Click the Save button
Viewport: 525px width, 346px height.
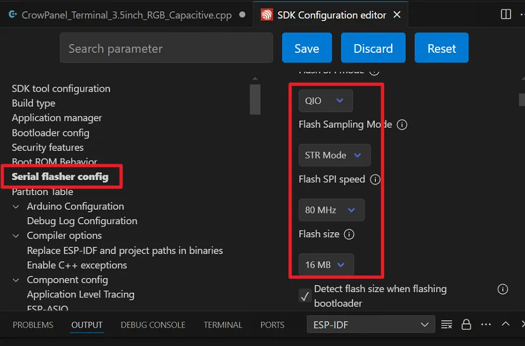pyautogui.click(x=307, y=49)
